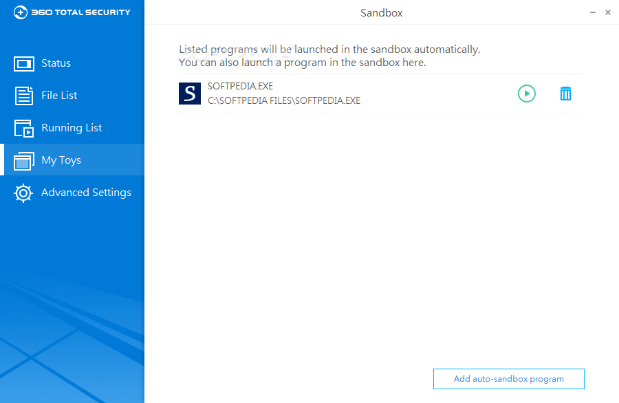Click the Running List icon in sidebar
The width and height of the screenshot is (619, 403).
23,129
